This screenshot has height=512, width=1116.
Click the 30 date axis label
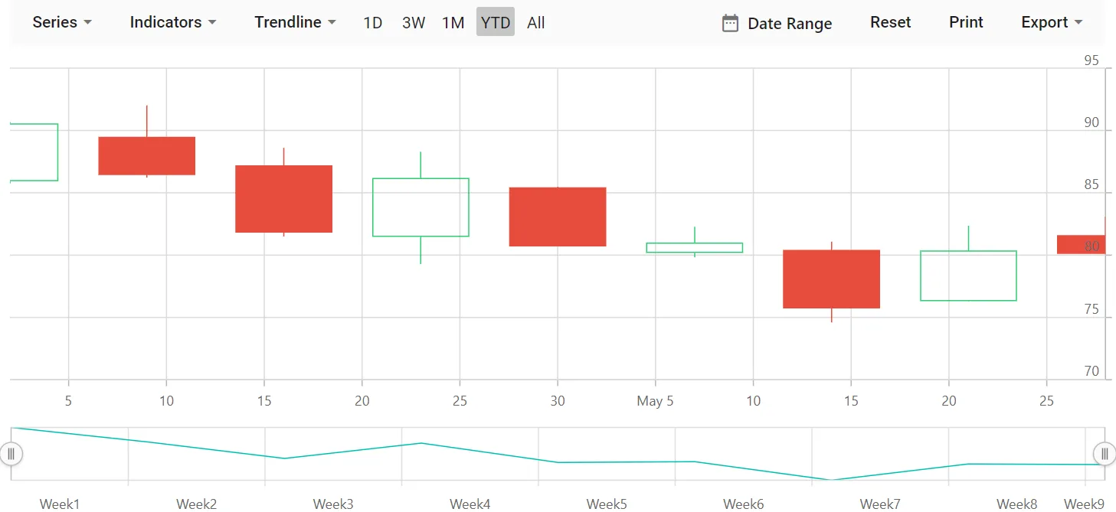click(558, 401)
